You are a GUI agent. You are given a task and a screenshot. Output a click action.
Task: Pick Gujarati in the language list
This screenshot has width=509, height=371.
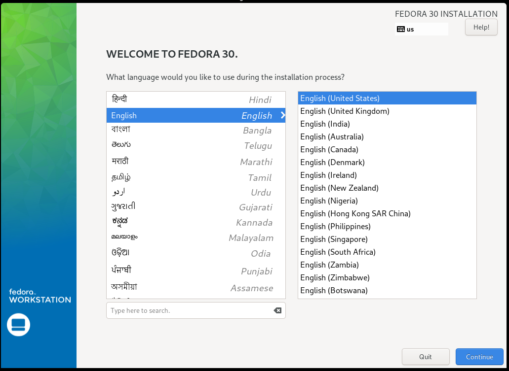click(196, 207)
